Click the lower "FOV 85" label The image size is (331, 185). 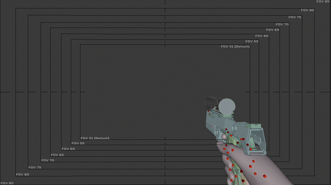pos(7,183)
